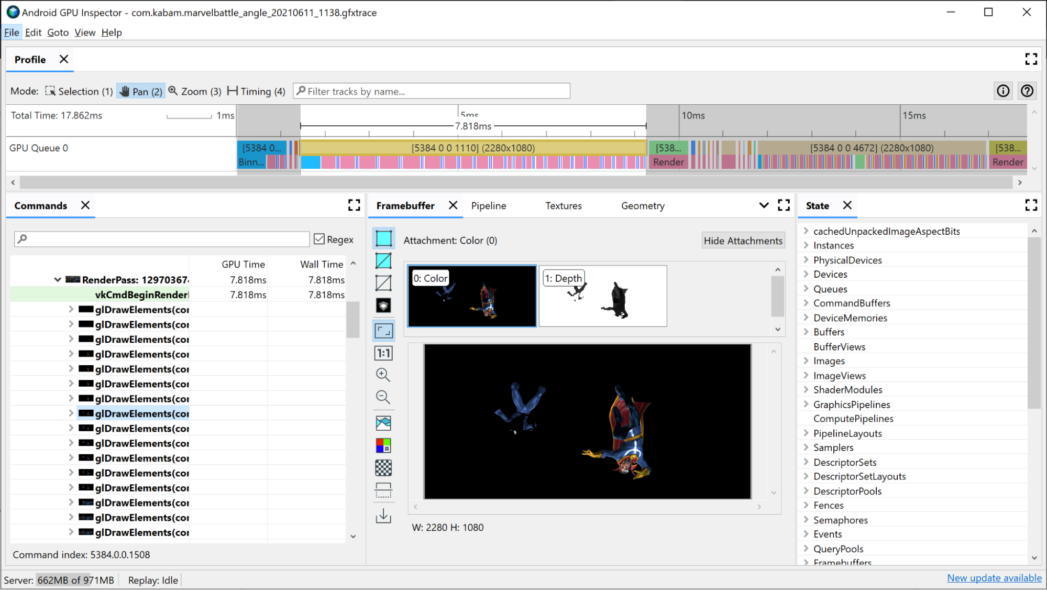Drag the GPU timeline scrollbar right

click(1021, 183)
